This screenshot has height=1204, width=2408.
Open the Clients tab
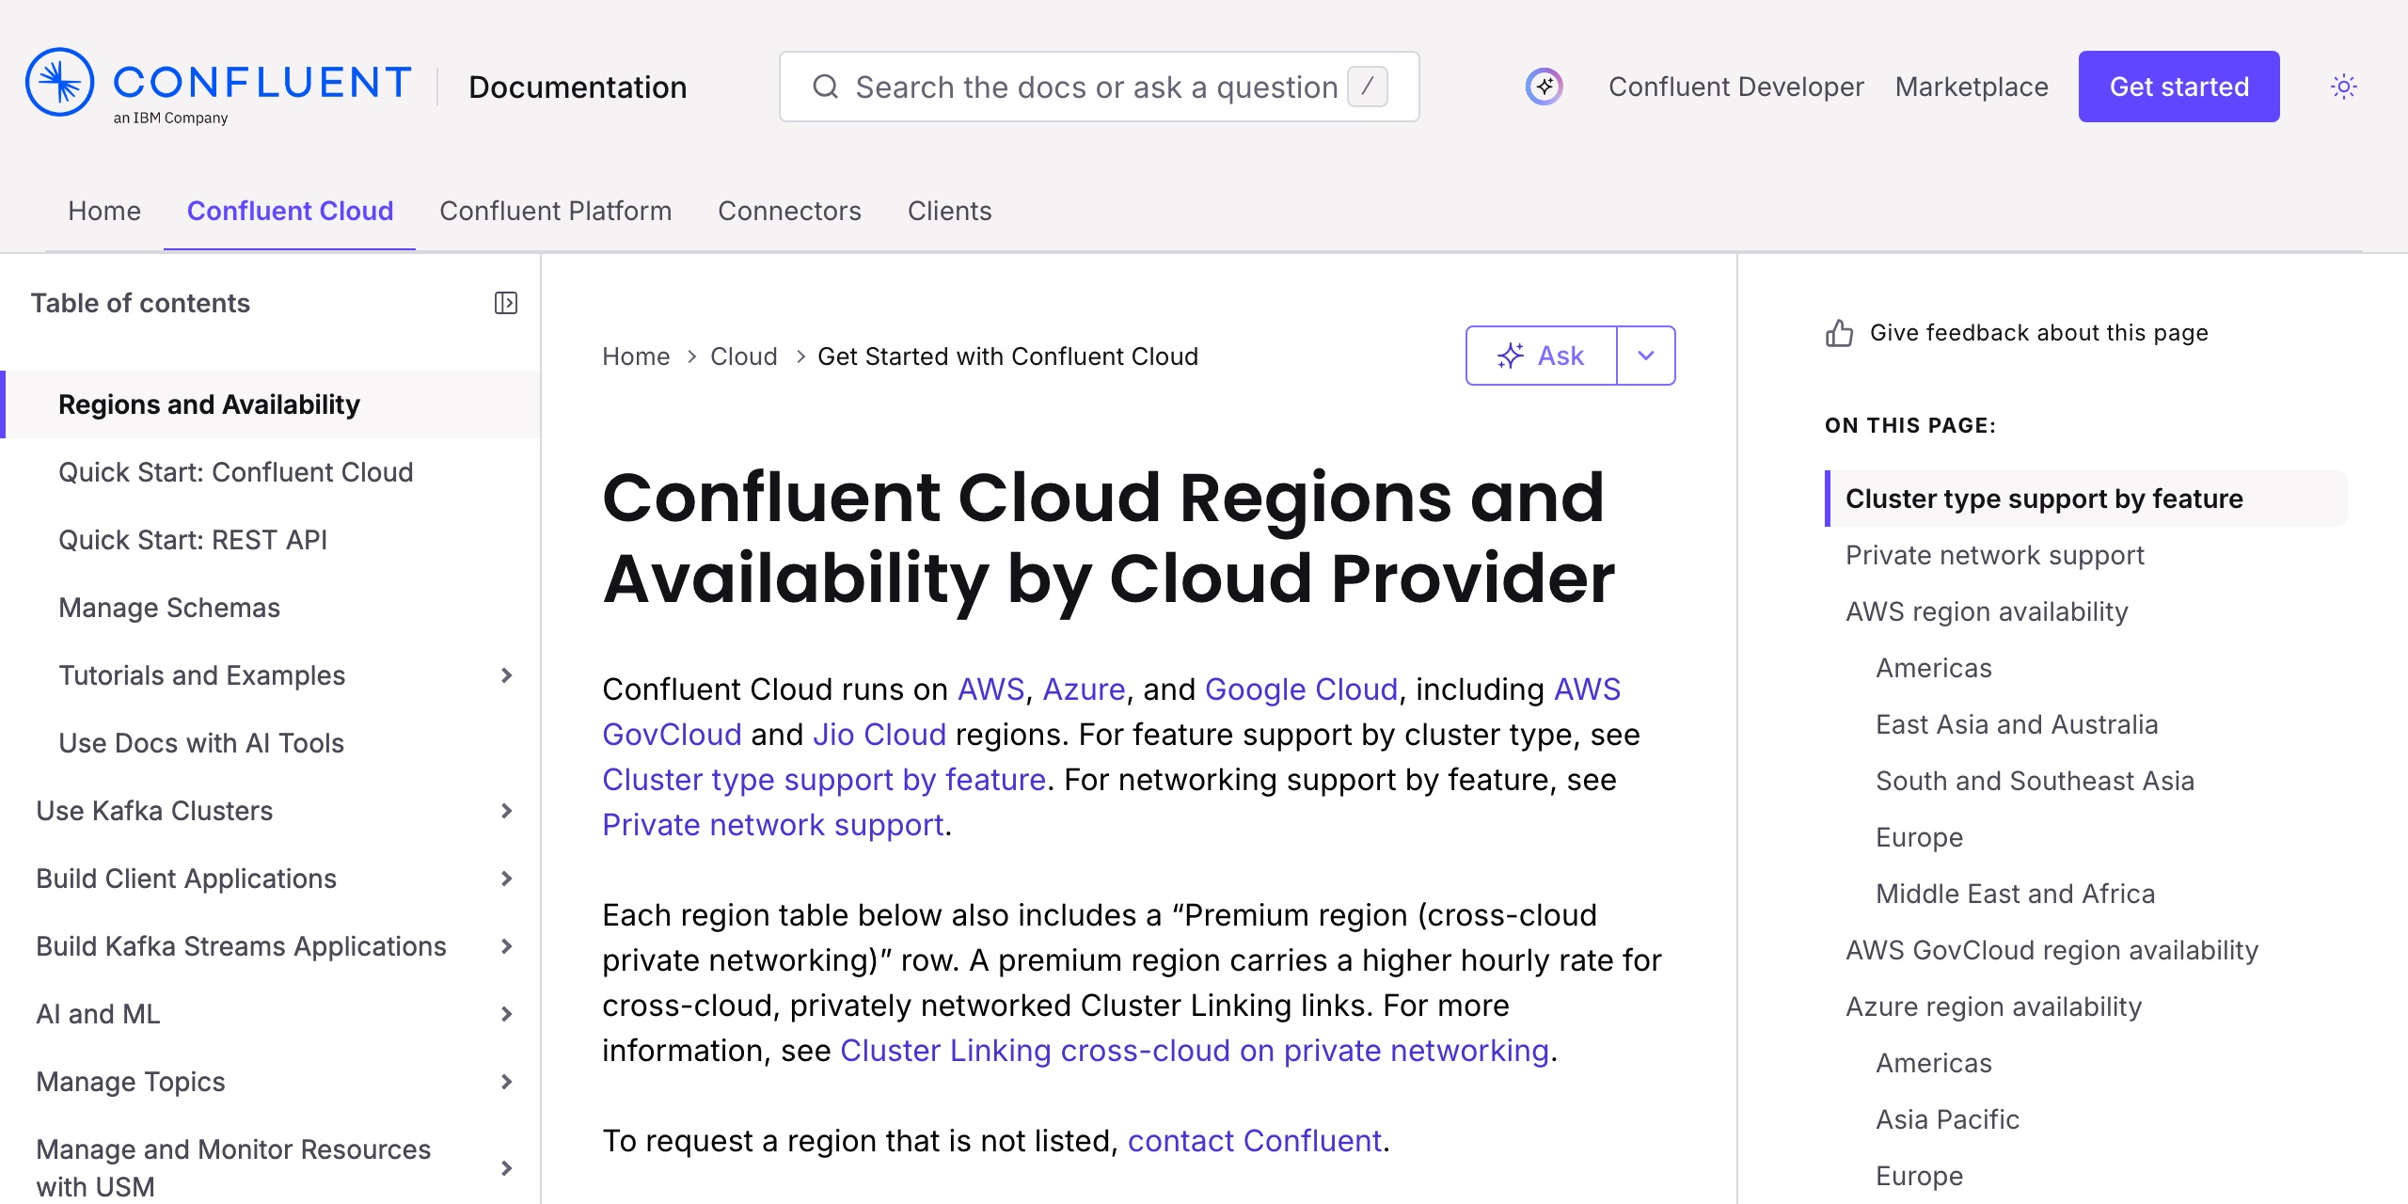point(949,211)
